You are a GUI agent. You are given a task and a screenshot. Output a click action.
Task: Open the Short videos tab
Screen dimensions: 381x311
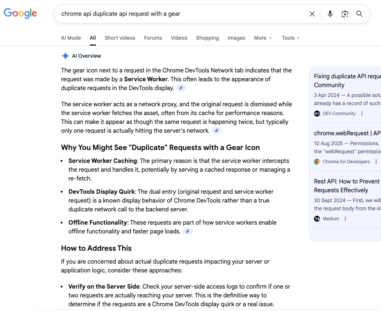(120, 38)
